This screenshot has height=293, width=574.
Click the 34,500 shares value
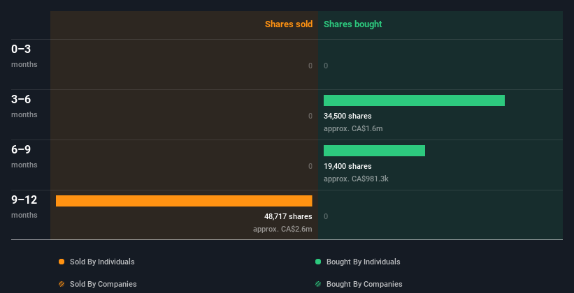pos(347,116)
